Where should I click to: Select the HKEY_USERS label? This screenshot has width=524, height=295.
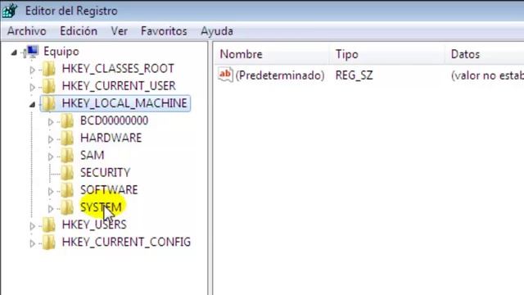coord(94,225)
